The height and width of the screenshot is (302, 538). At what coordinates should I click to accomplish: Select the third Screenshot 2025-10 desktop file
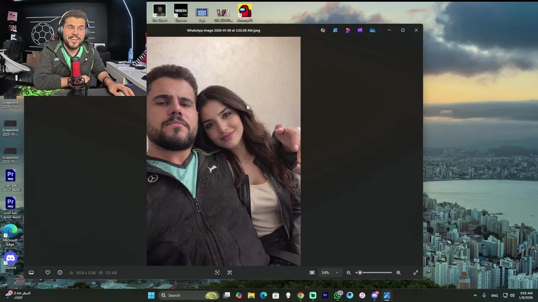click(10, 155)
